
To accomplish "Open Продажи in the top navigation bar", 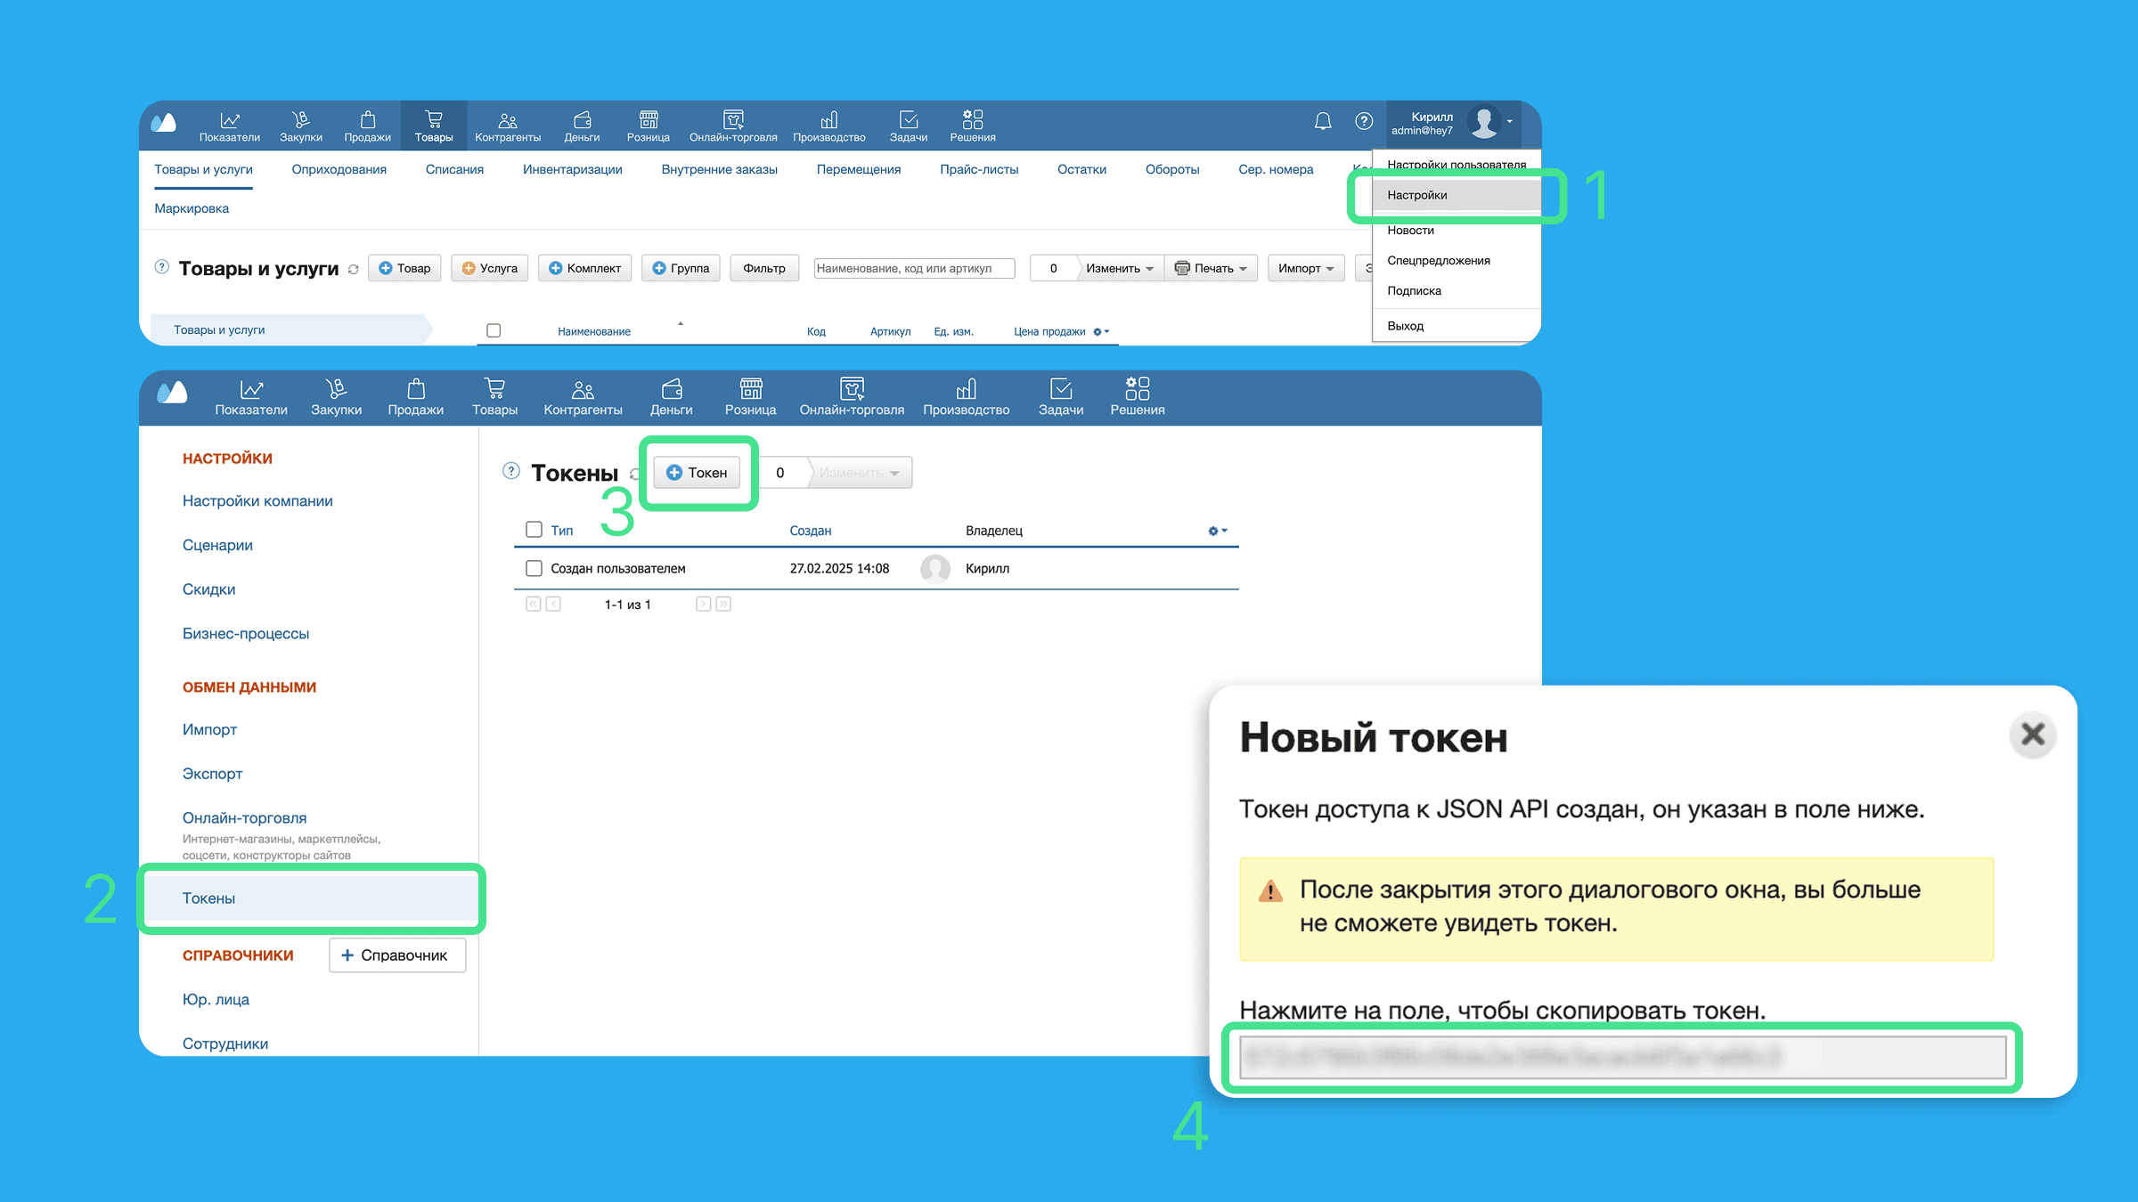I will [367, 126].
